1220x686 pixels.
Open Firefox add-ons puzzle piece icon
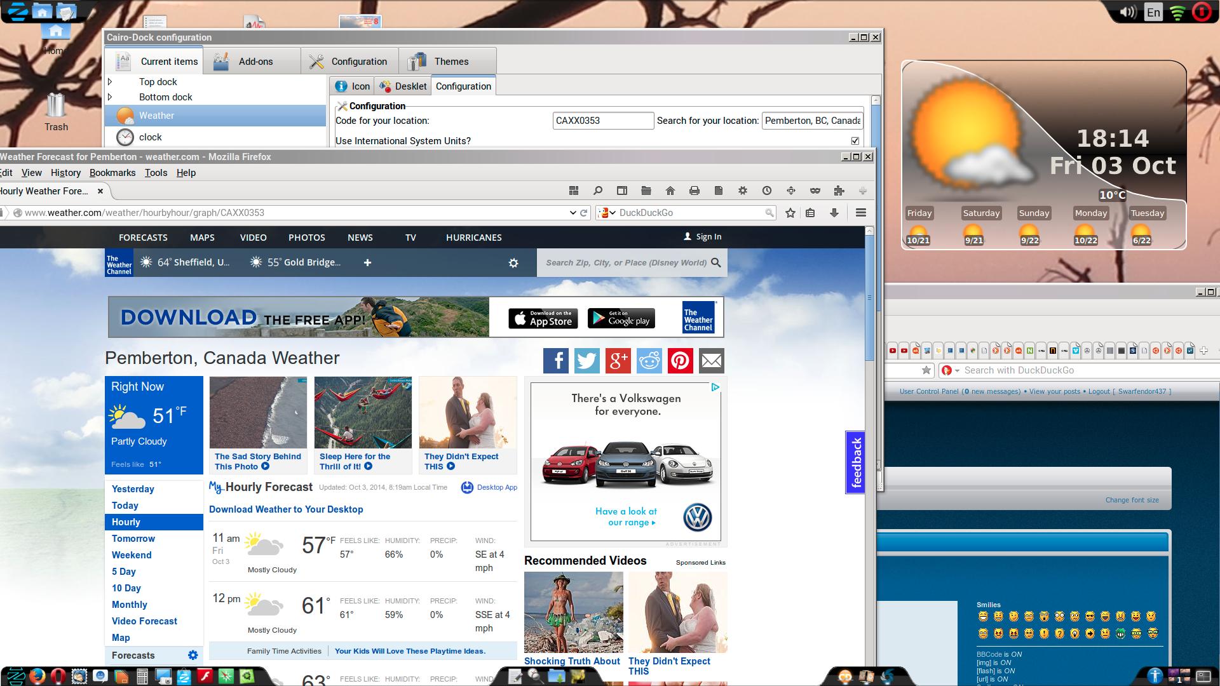click(839, 191)
